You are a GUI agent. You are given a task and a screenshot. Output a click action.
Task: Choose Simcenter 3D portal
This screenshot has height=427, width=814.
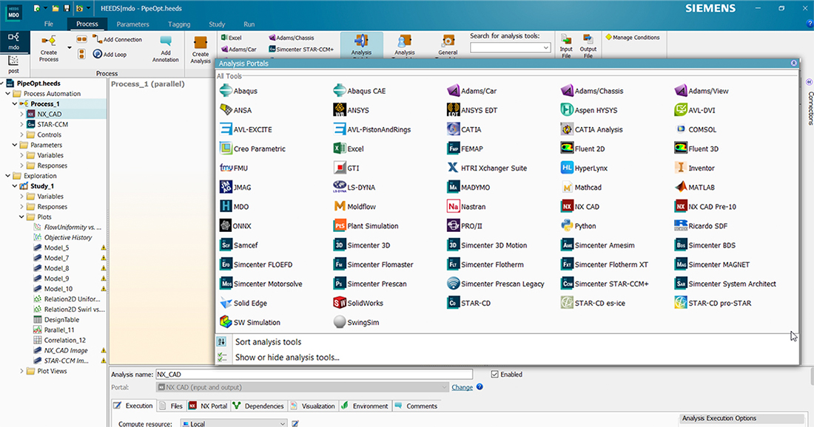pyautogui.click(x=361, y=245)
